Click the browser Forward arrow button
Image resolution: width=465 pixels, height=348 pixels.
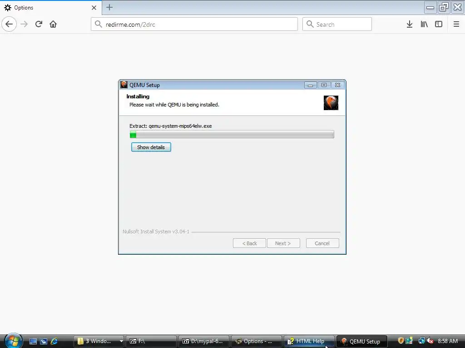[25, 24]
